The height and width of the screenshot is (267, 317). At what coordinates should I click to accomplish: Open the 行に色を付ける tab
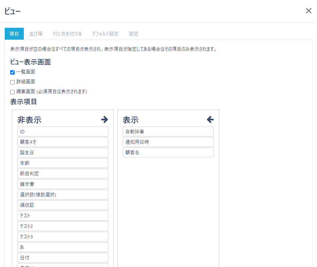67,34
